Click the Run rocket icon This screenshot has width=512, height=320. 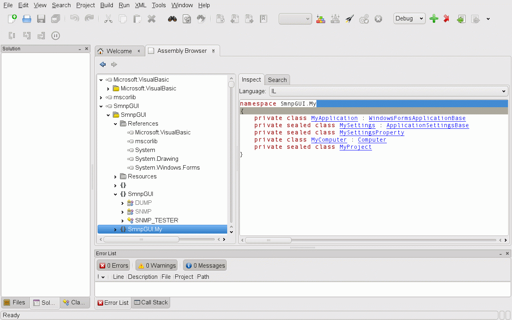pyautogui.click(x=350, y=19)
